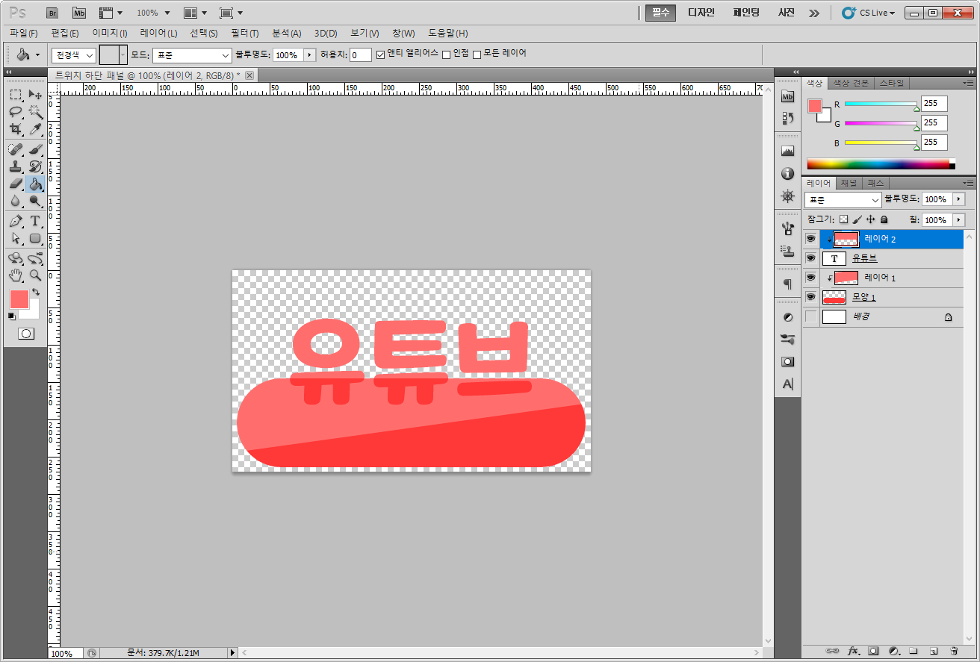Select the 3D Camera Rotate tool
The height and width of the screenshot is (662, 980).
(x=35, y=258)
